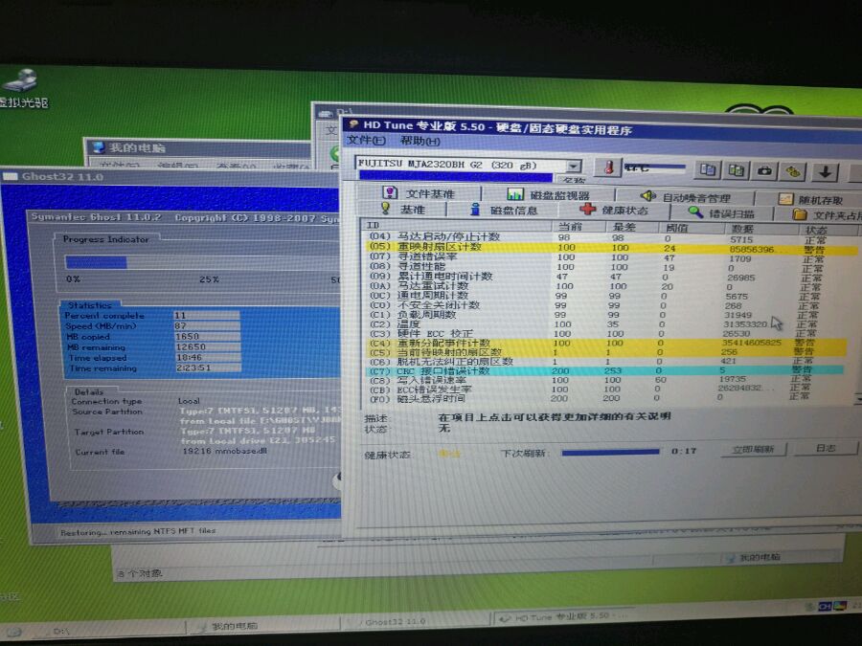Click the HD Tune title bar app icon

(x=353, y=123)
